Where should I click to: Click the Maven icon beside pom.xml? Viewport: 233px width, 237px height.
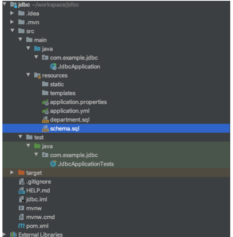click(x=21, y=226)
